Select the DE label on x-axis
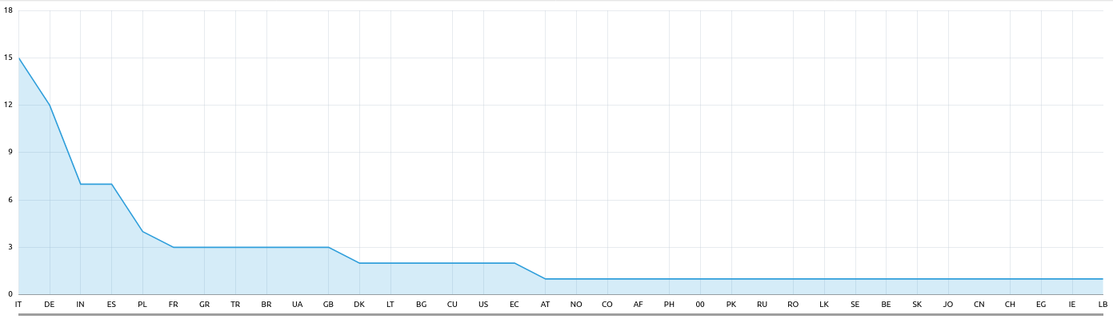The height and width of the screenshot is (319, 1113). coord(50,305)
